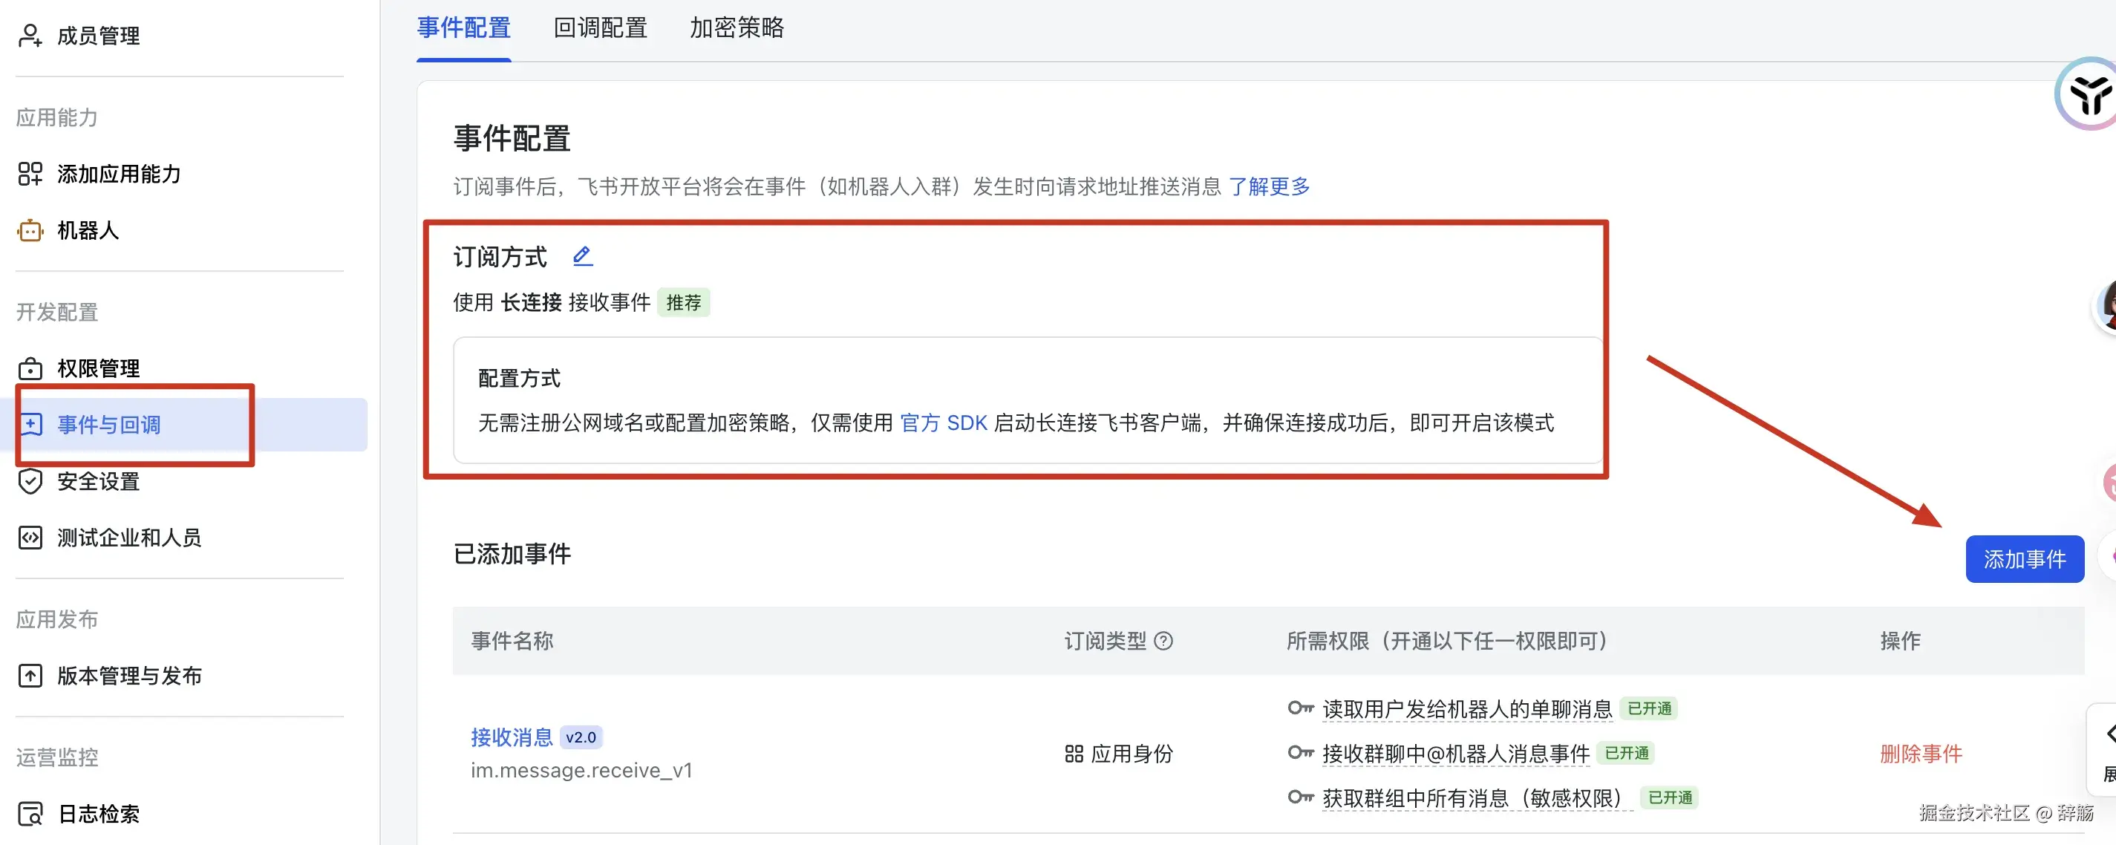Click the 日志检索 search icon
Screen dimensions: 2116x845
(x=30, y=814)
